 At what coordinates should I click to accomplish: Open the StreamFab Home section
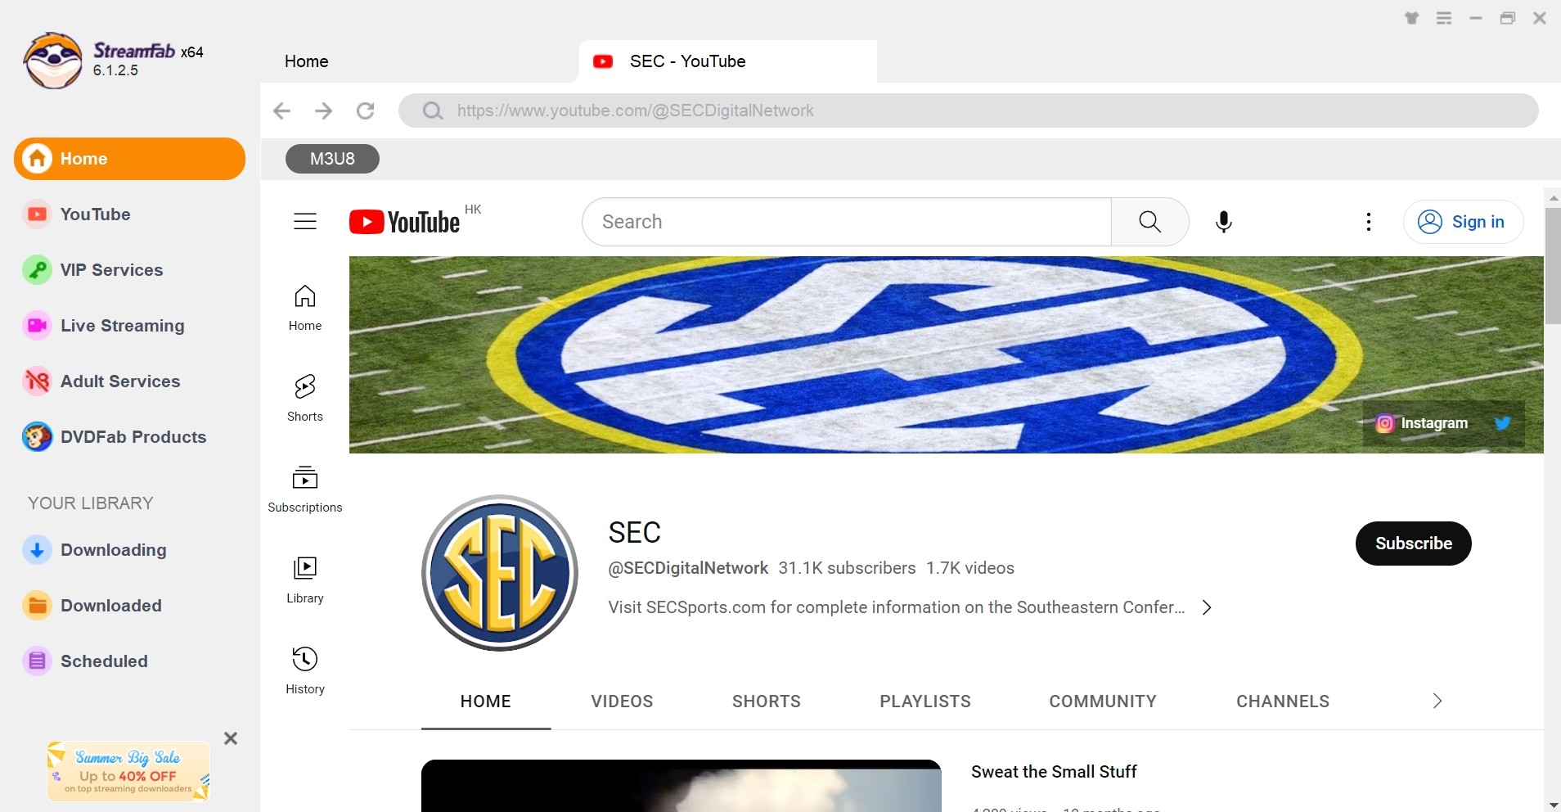pyautogui.click(x=129, y=159)
